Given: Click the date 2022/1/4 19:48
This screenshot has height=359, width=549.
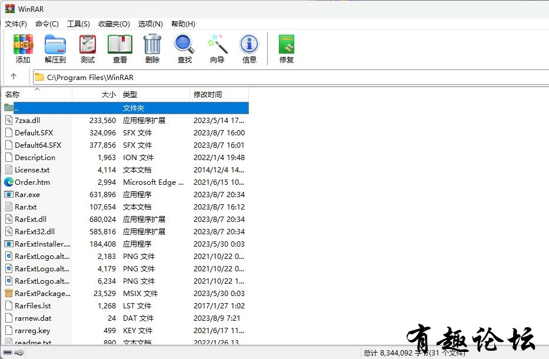Looking at the screenshot, I should click(x=219, y=158).
